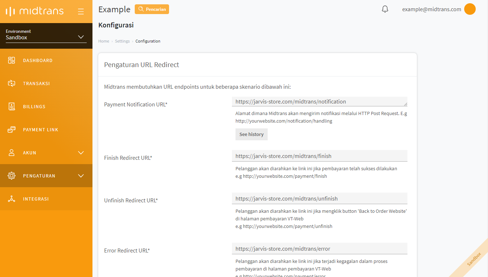Screen dimensions: 488x277
Task: Focus the Finish Redirect URL field
Action: [x=320, y=156]
